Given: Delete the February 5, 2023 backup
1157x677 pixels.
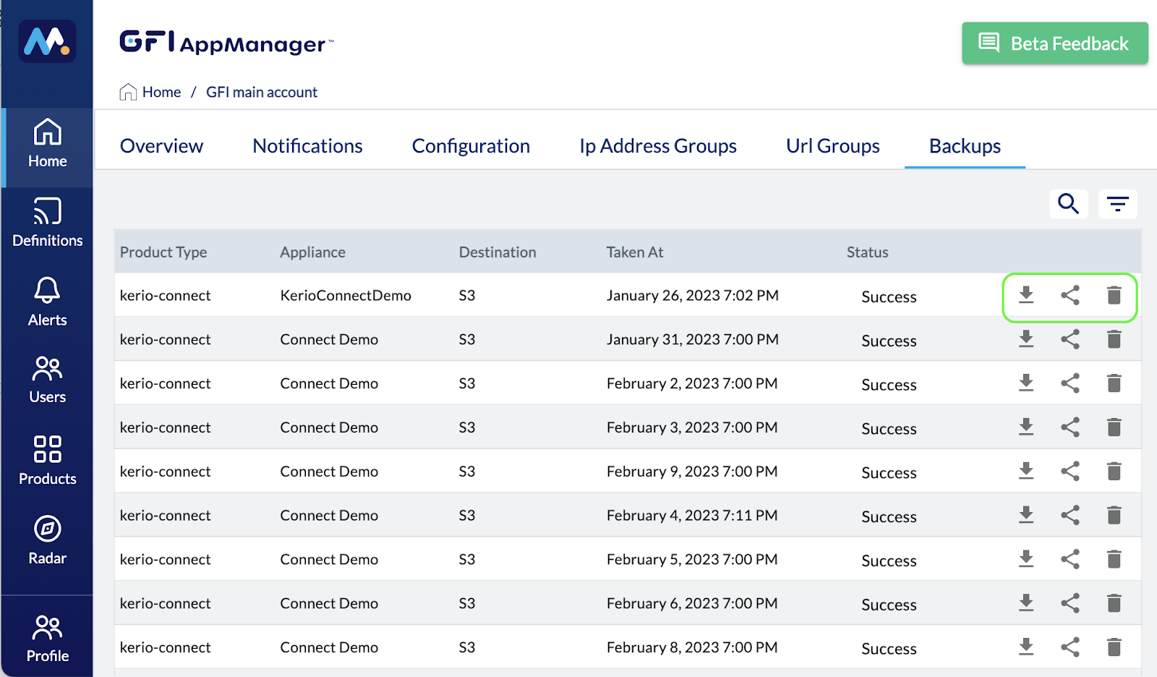Looking at the screenshot, I should tap(1114, 559).
